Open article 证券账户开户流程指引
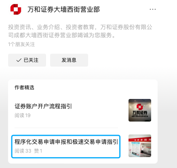The height and width of the screenshot is (168, 177). [x=43, y=106]
